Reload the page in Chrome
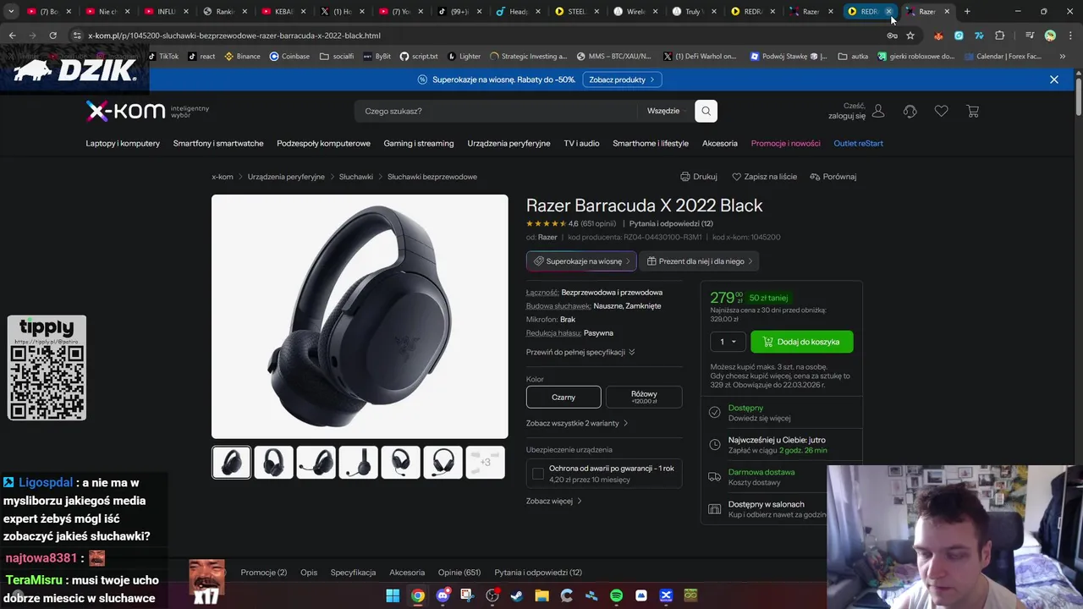This screenshot has height=609, width=1083. 52,36
